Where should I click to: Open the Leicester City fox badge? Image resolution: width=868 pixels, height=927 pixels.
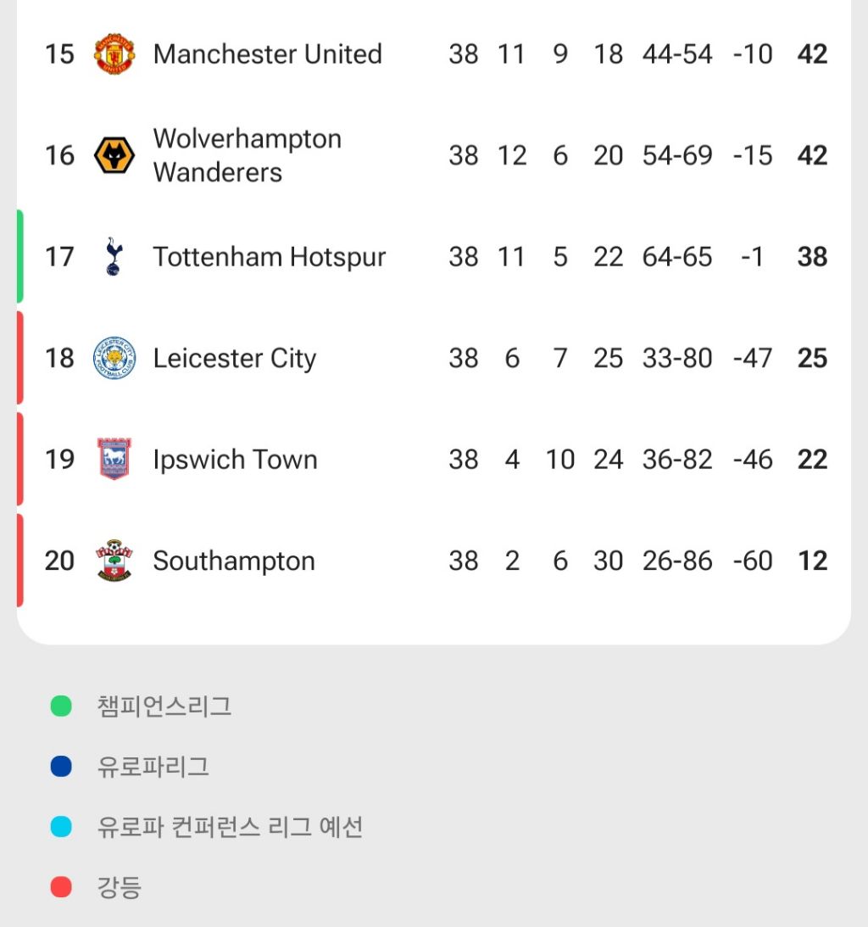[x=114, y=358]
